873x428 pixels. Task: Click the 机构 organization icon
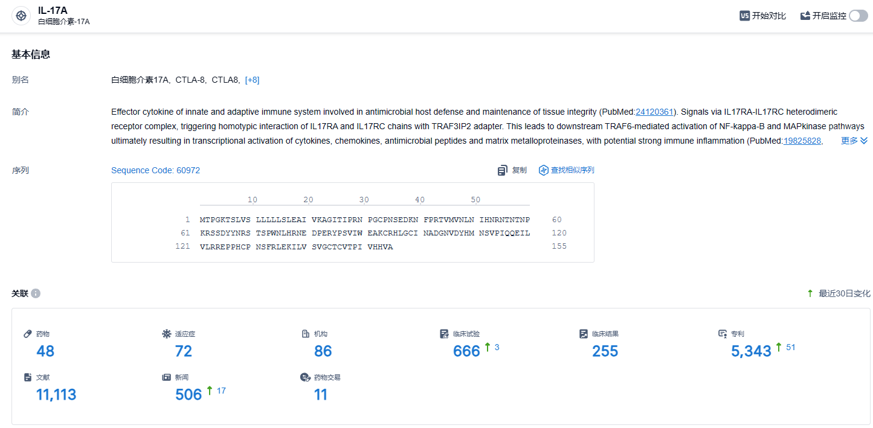(306, 334)
